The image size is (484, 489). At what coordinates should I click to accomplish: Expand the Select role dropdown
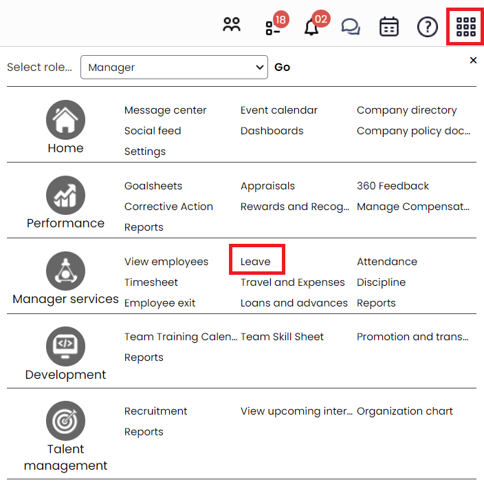click(x=174, y=67)
